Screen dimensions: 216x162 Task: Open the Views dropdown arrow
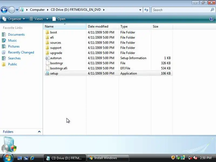click(47, 19)
